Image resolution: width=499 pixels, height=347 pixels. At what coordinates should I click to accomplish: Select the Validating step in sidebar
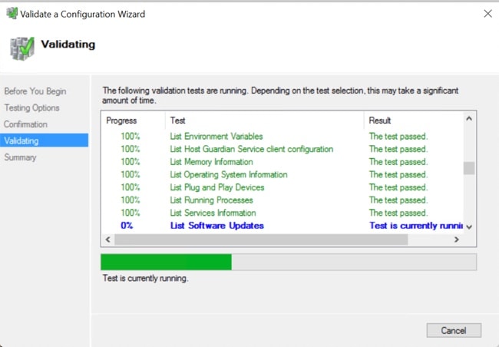coord(45,140)
